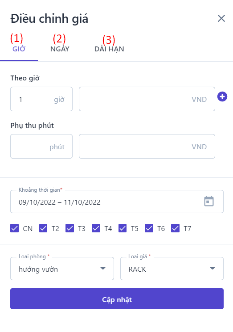Select the GIỜ tab
Screen dimensions: 233x332
[x=19, y=49]
